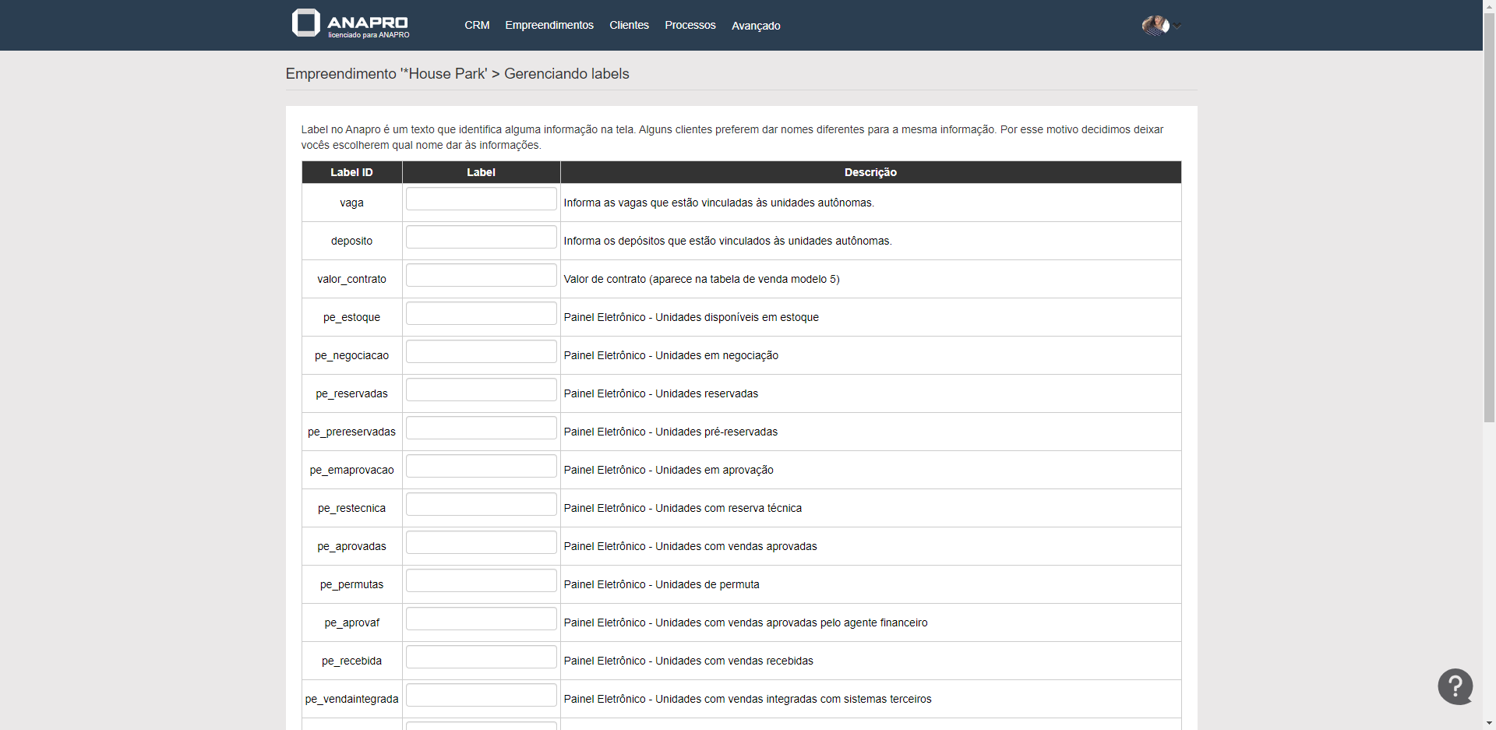The height and width of the screenshot is (730, 1496).
Task: Click the scrollbar down arrow
Action: 1489,724
